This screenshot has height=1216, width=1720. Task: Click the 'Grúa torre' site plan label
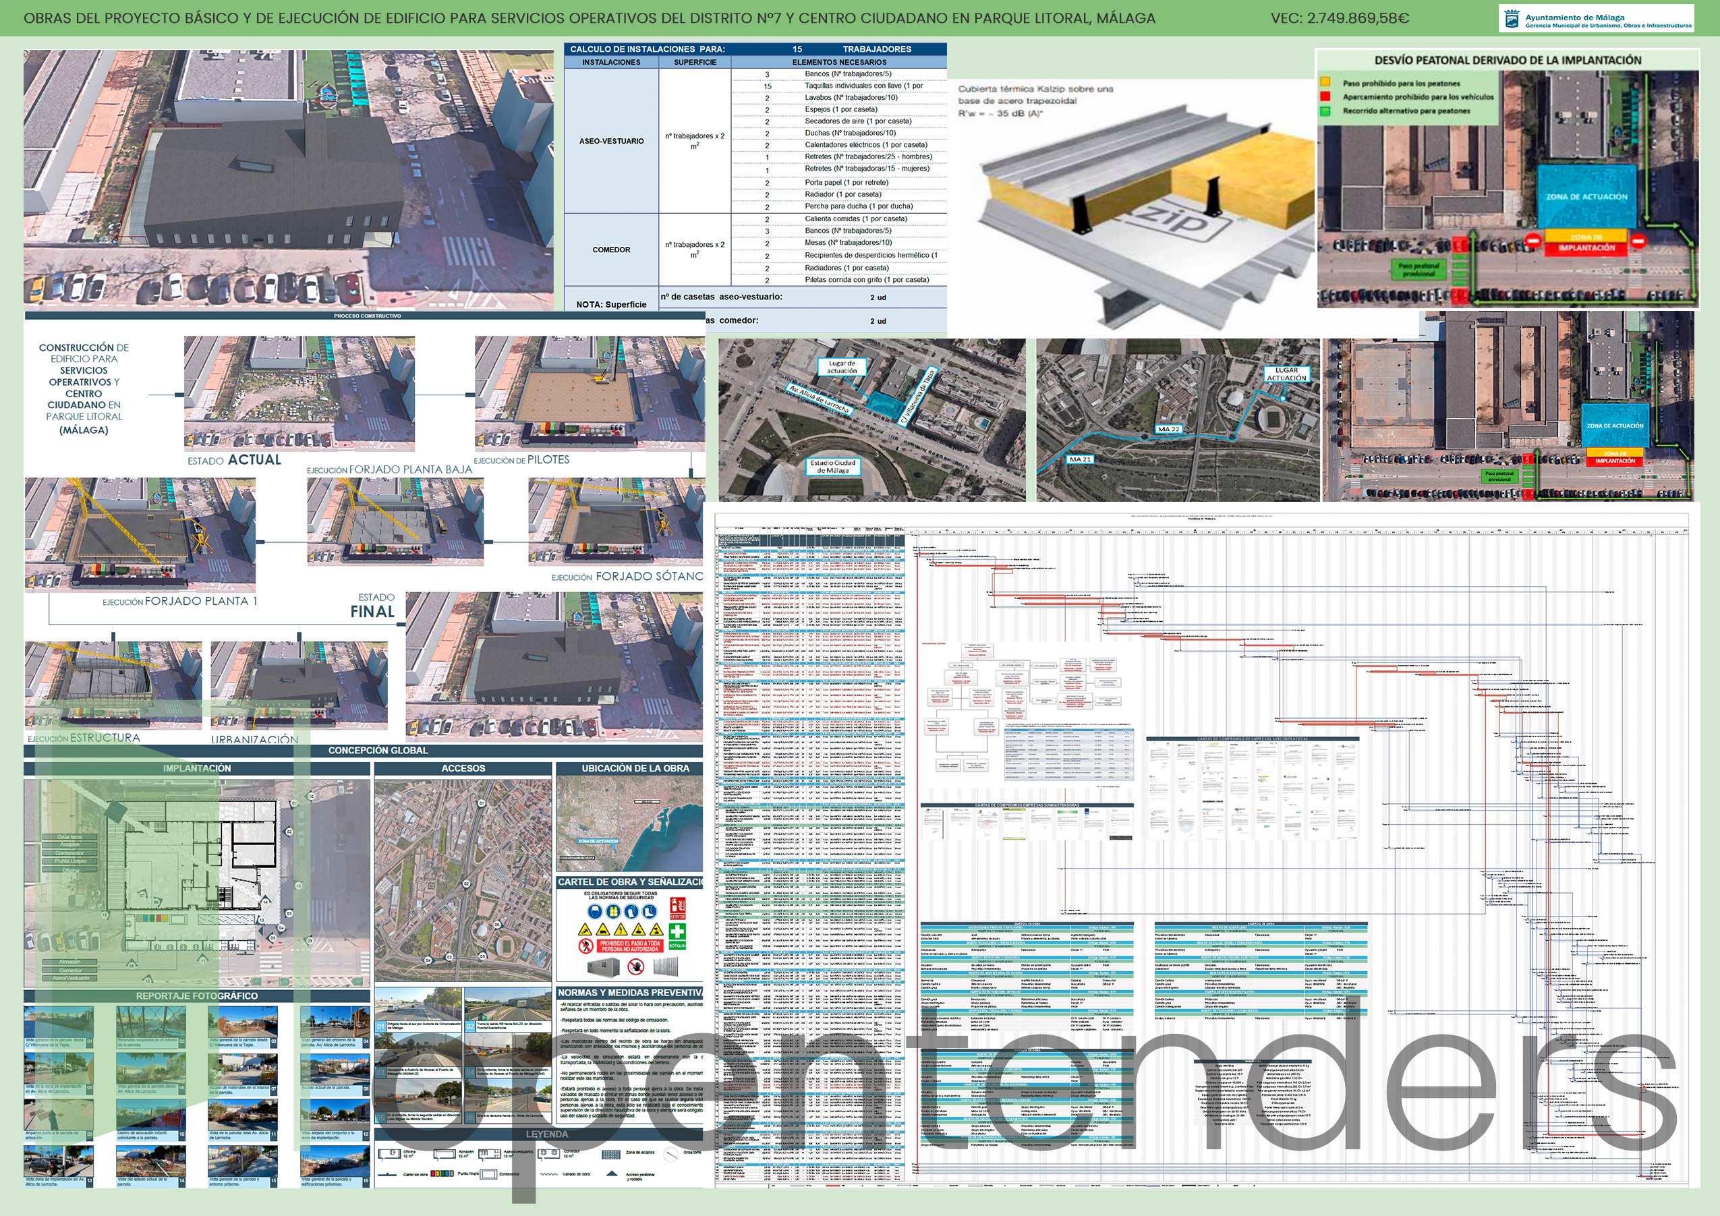tap(70, 837)
